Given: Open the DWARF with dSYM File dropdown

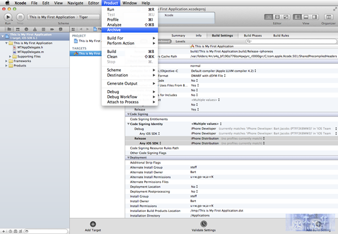Looking at the screenshot, I should tap(208, 76).
